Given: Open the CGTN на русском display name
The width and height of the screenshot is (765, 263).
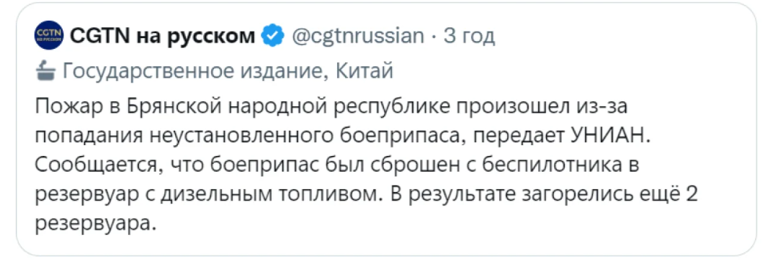Looking at the screenshot, I should pyautogui.click(x=163, y=36).
